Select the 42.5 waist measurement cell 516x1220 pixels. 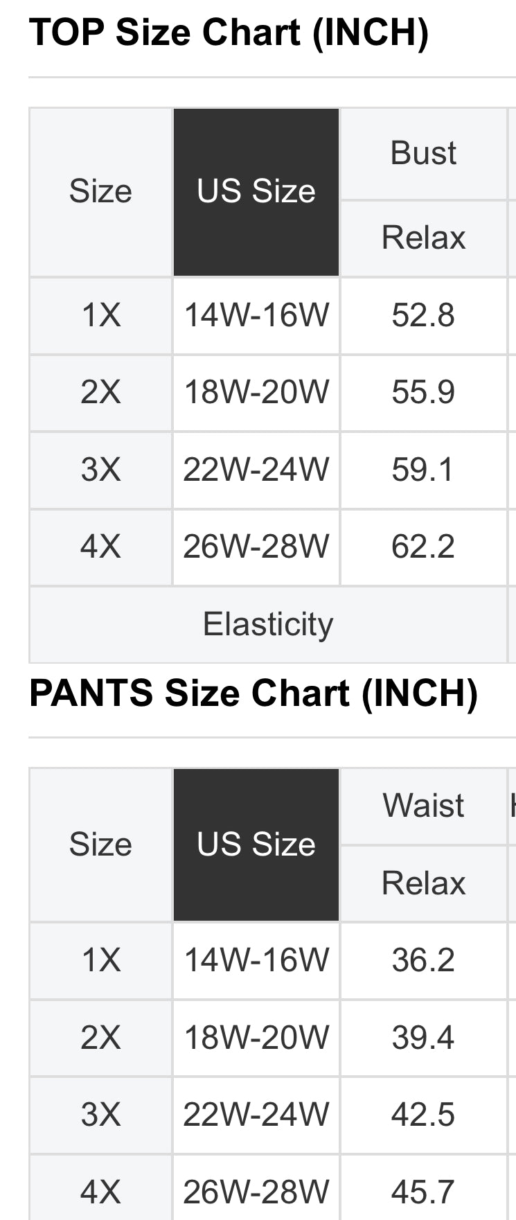coord(423,1115)
